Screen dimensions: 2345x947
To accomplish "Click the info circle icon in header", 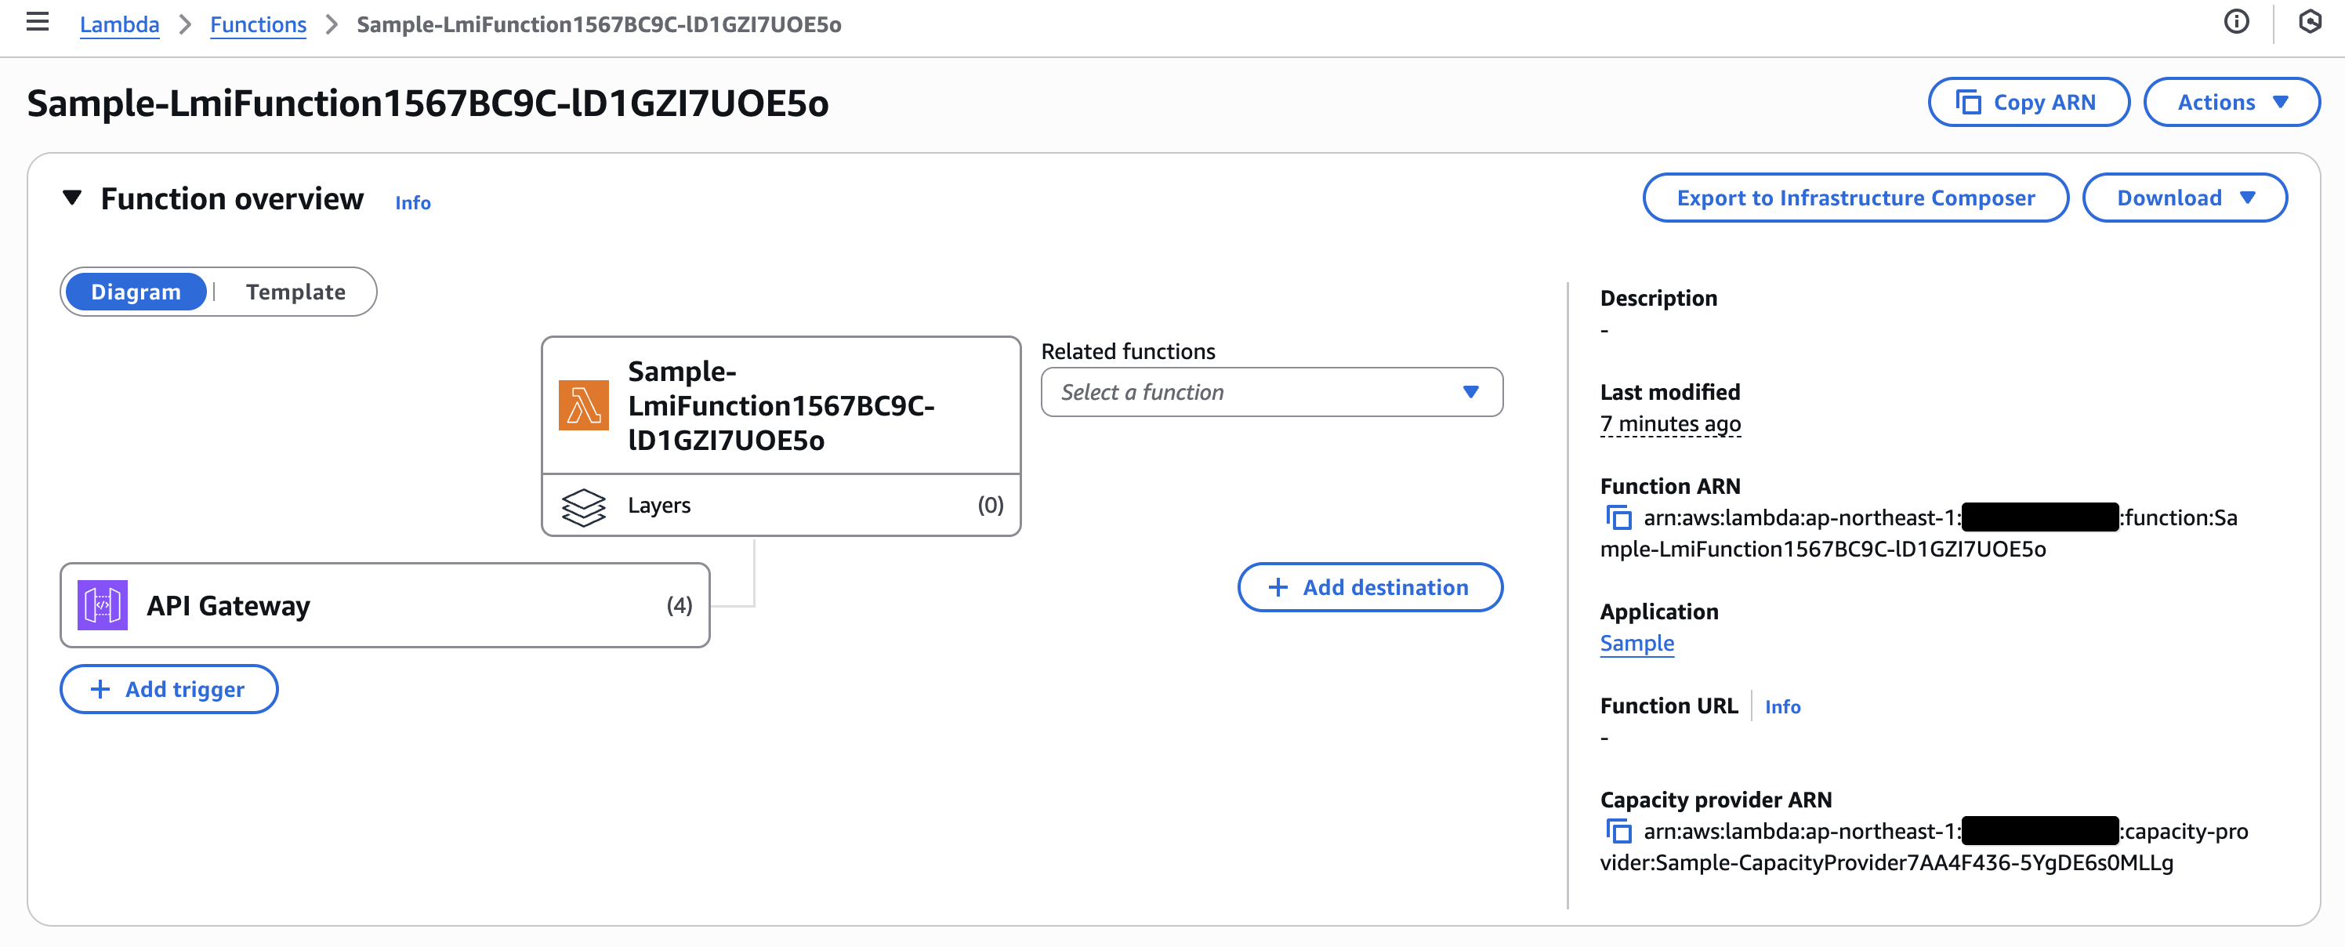I will tap(2236, 22).
